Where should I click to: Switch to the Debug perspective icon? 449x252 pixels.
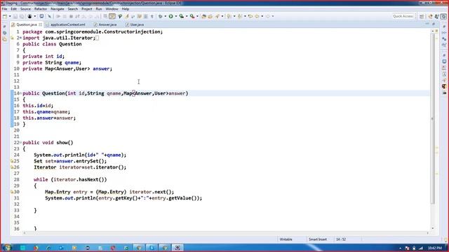(436, 17)
